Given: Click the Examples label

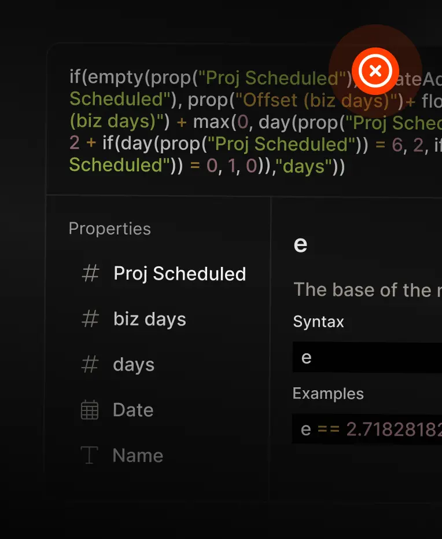Looking at the screenshot, I should (x=328, y=394).
